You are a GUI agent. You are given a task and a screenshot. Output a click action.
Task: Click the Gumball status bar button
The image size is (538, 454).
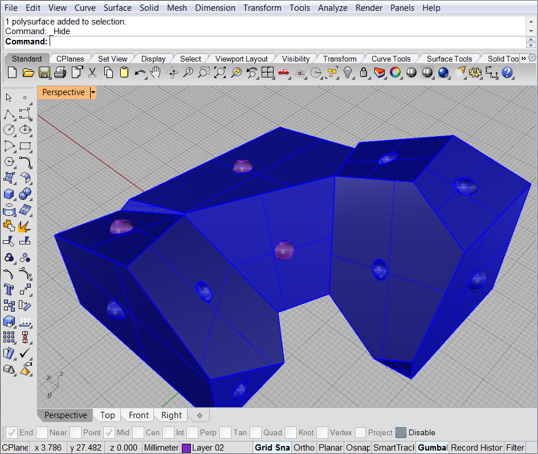click(433, 448)
